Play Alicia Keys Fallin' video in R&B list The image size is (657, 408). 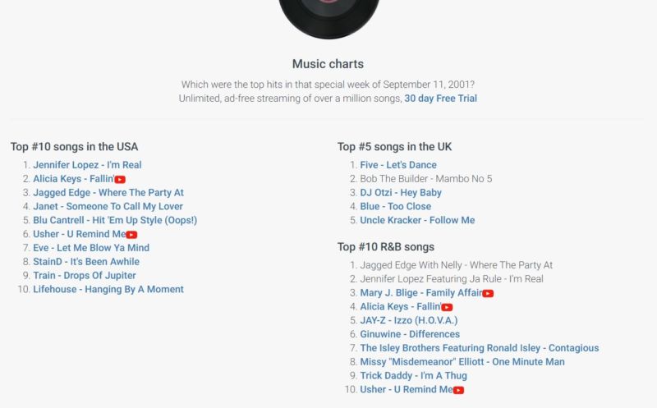pyautogui.click(x=447, y=307)
